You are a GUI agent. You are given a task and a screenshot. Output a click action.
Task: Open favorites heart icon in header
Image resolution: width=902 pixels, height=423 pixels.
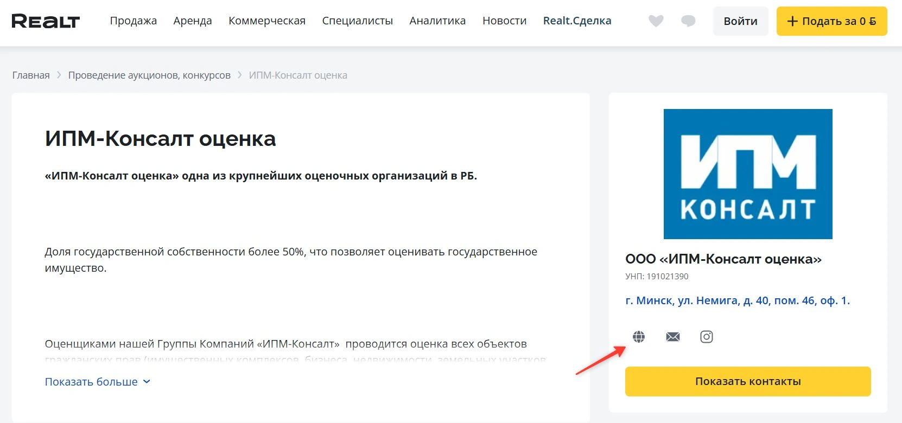coord(656,21)
